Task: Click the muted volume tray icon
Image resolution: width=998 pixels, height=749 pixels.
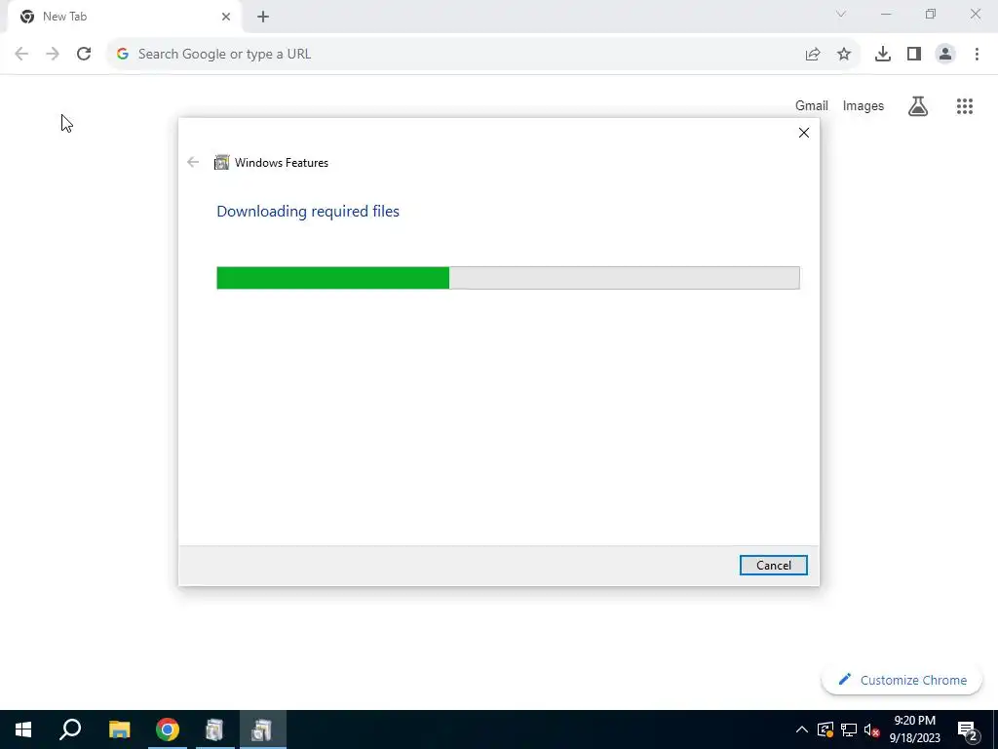Action: click(871, 729)
